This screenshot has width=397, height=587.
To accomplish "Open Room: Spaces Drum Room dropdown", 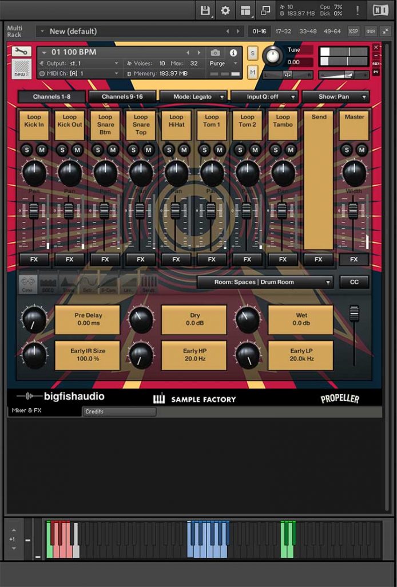I will coord(265,282).
